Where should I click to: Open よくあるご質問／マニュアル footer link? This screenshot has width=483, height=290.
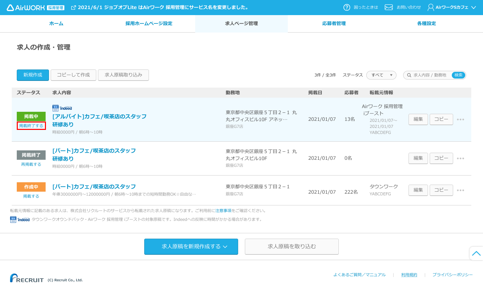point(360,275)
